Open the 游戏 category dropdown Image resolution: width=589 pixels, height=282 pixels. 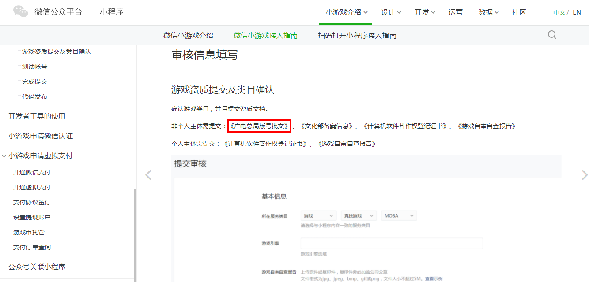coord(318,215)
